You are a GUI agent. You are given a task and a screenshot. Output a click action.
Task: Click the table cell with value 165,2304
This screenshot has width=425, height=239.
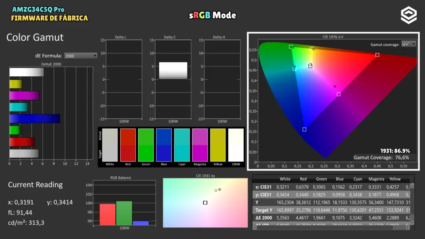tap(285, 202)
